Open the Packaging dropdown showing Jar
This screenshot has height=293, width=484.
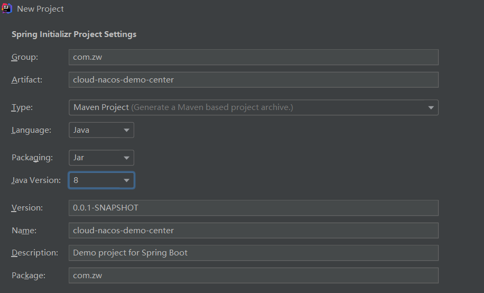pos(101,158)
